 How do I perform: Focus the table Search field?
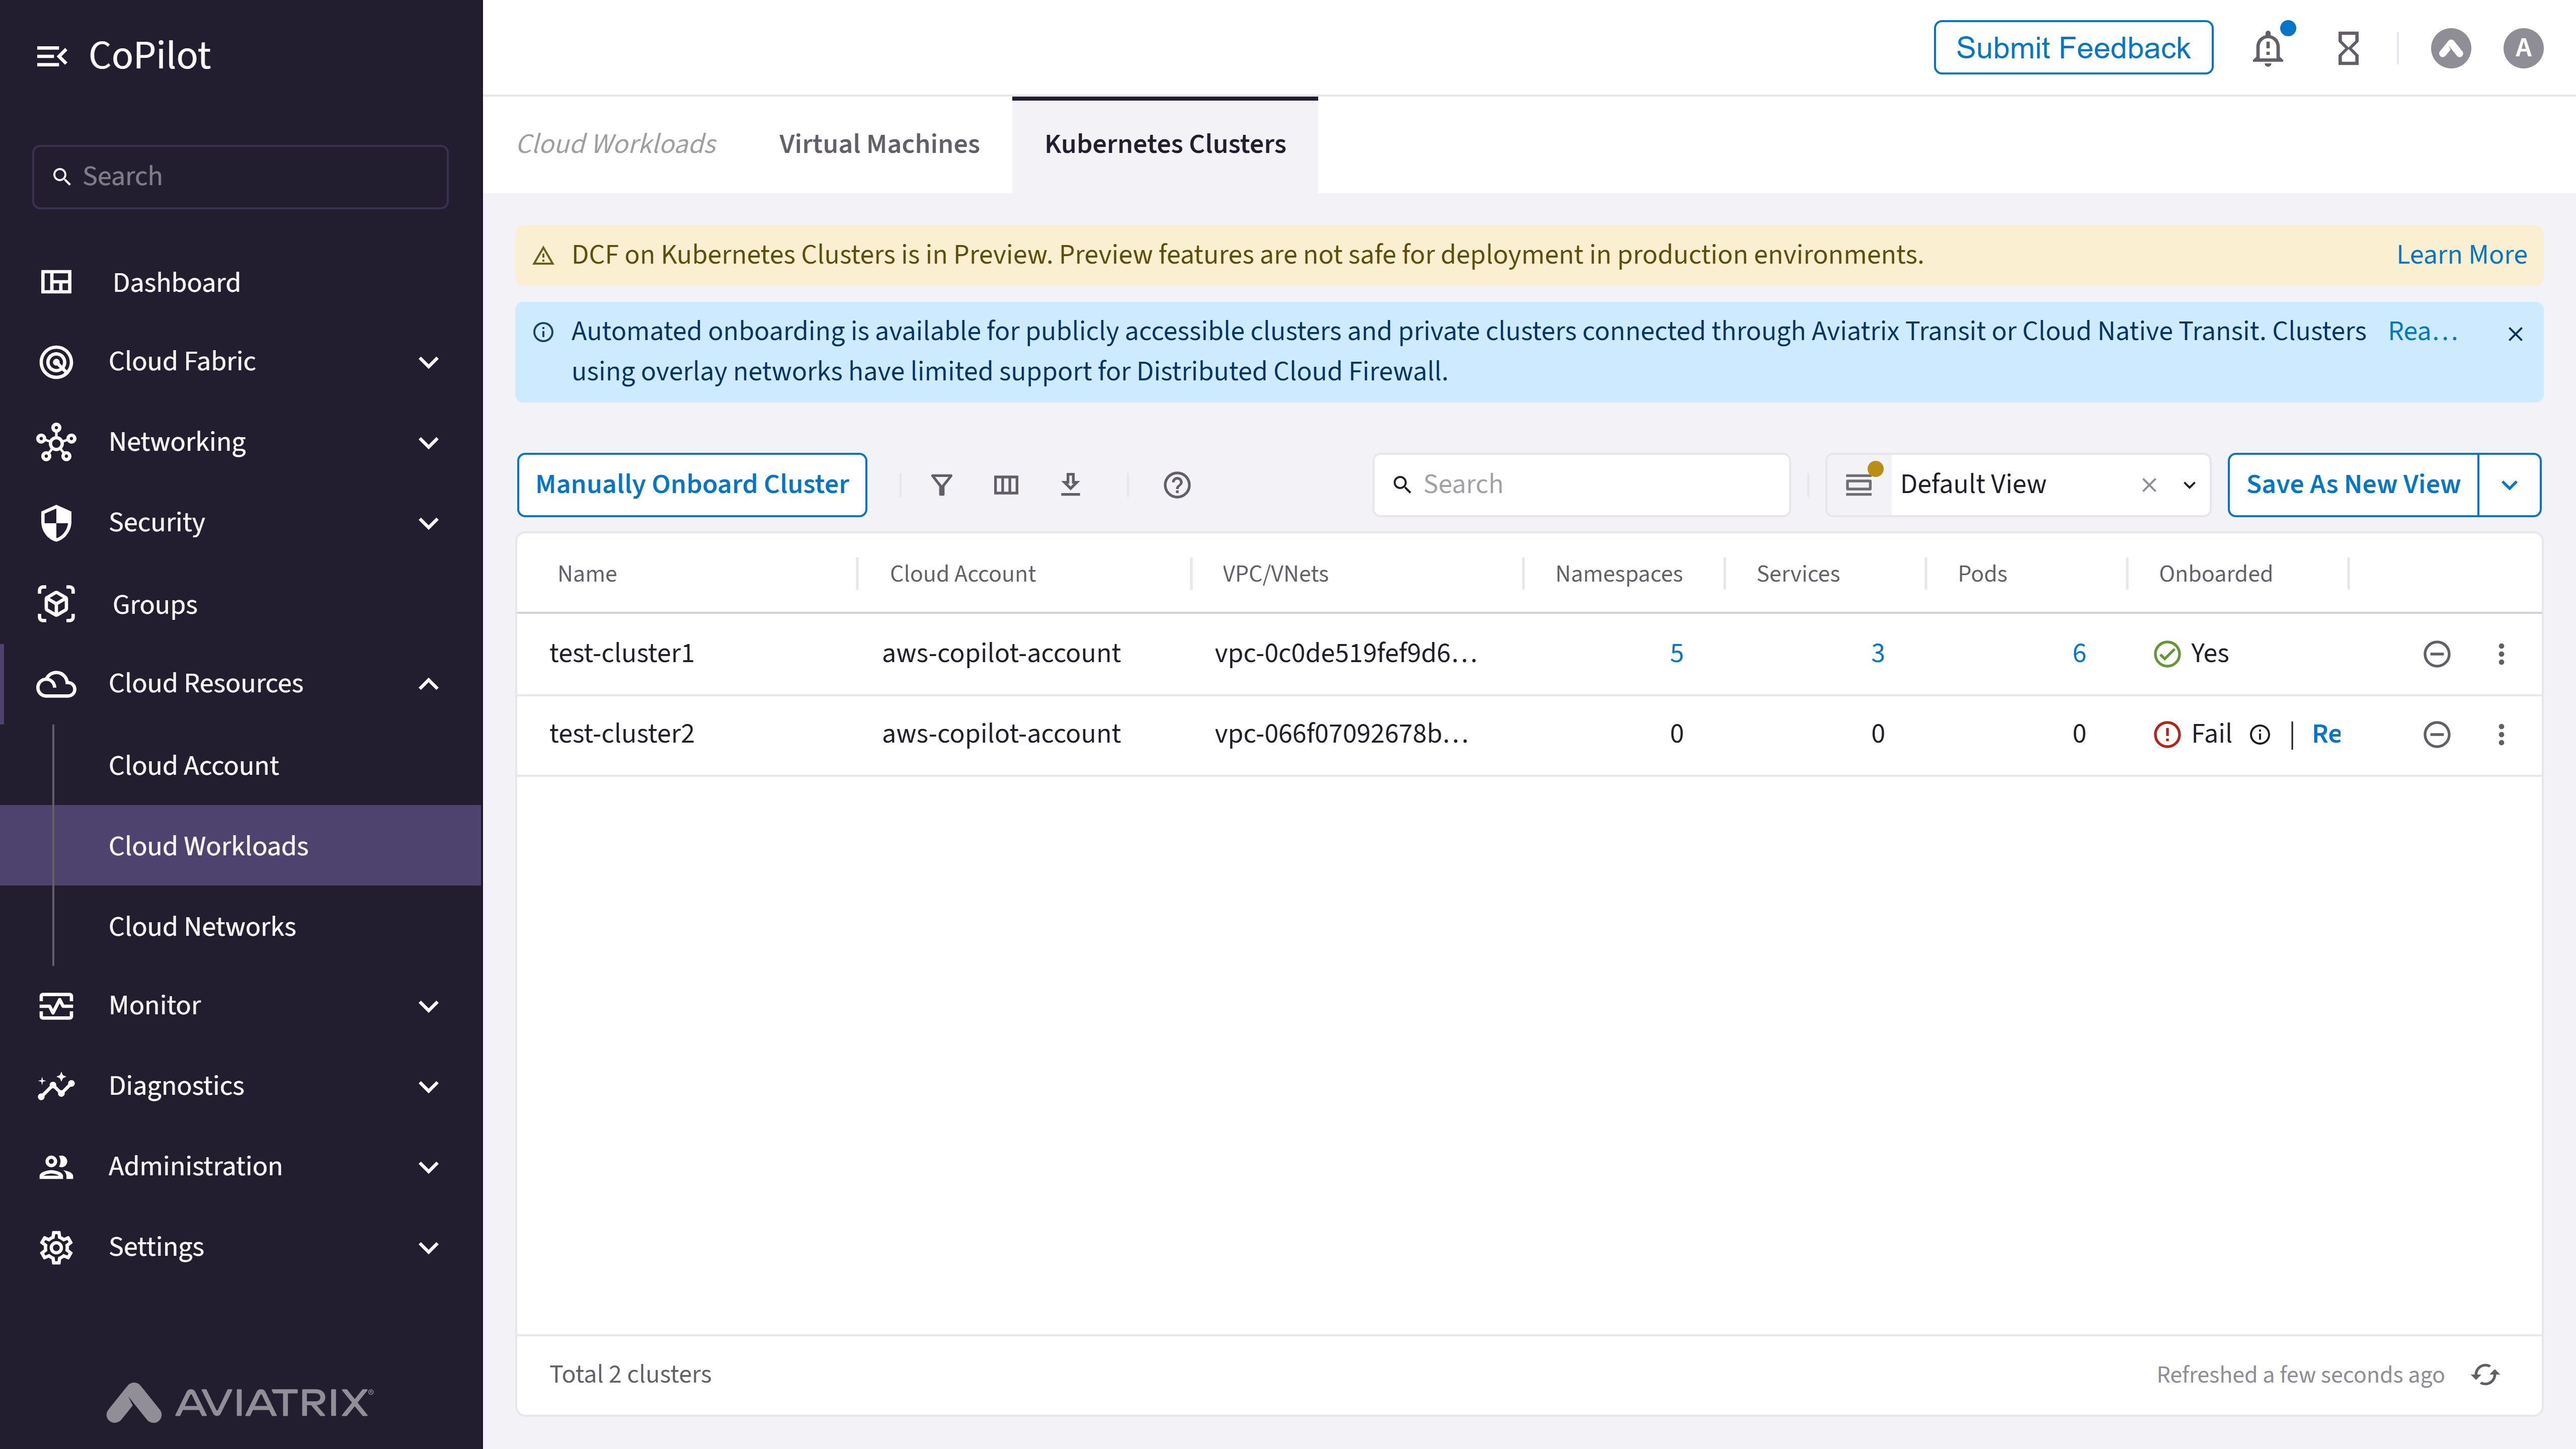click(1581, 485)
